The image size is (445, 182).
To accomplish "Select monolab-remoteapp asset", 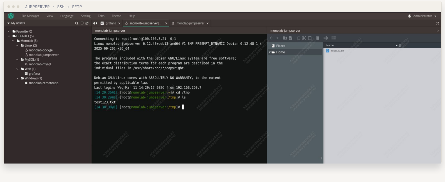I will pyautogui.click(x=43, y=83).
